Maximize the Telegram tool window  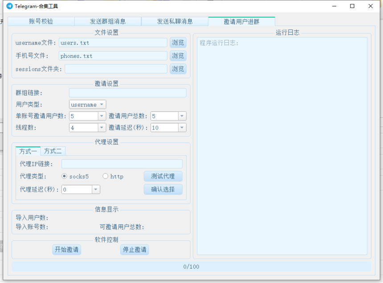point(352,6)
